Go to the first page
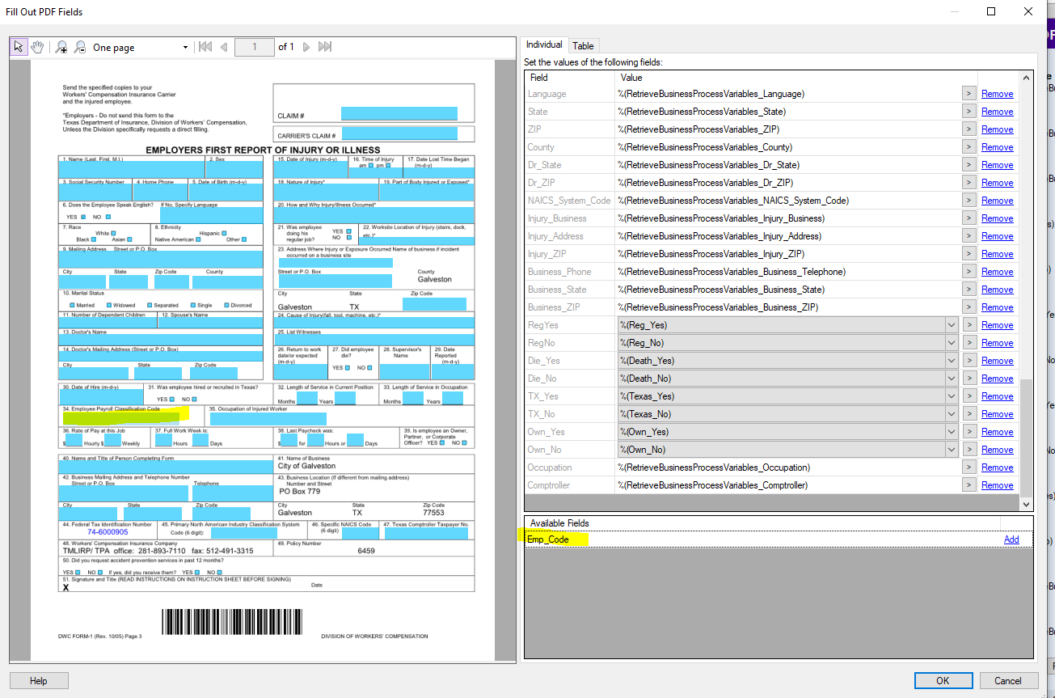The width and height of the screenshot is (1055, 698). click(205, 47)
